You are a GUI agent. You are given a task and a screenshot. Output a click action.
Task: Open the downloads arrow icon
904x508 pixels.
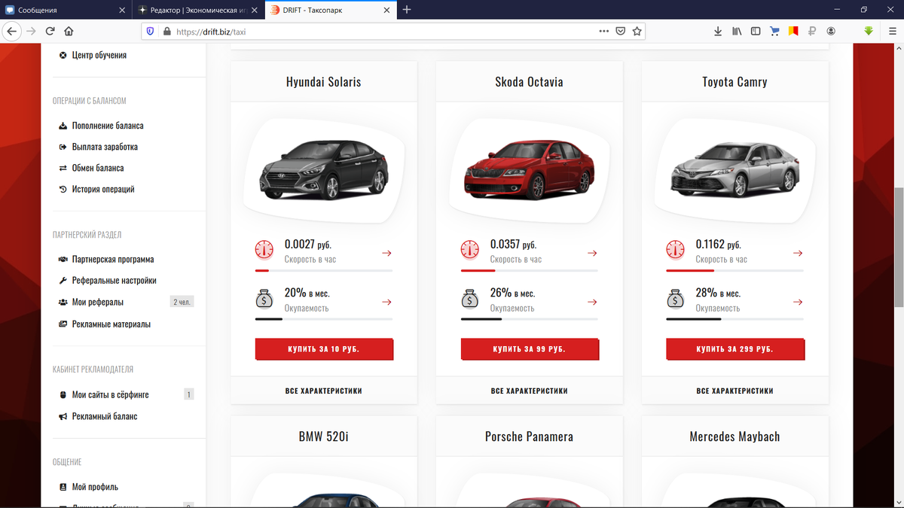pos(718,32)
